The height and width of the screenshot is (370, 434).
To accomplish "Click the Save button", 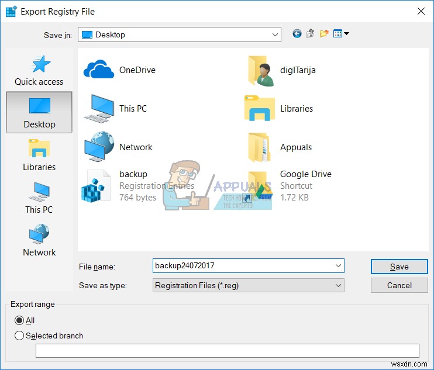I will pos(399,267).
